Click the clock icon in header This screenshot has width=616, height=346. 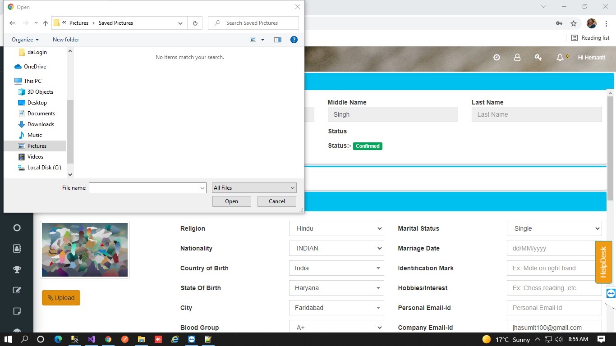tap(496, 58)
